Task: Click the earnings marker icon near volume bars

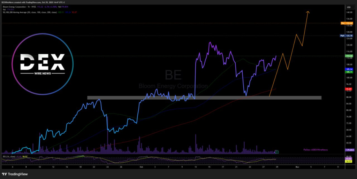Action: coord(277,151)
